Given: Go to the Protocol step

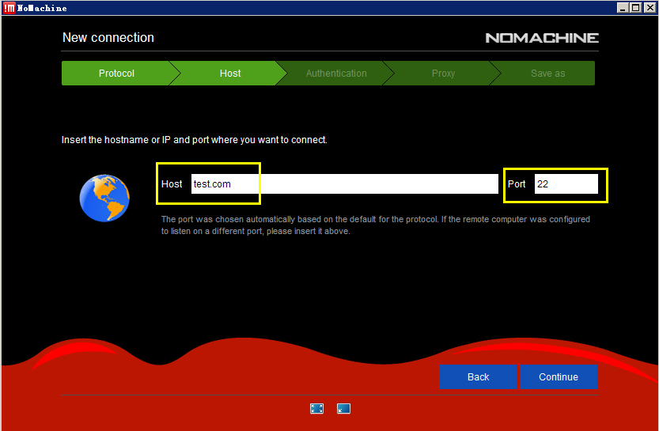Looking at the screenshot, I should (x=116, y=73).
